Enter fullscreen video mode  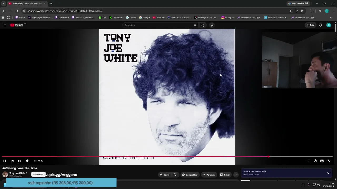pos(329,161)
